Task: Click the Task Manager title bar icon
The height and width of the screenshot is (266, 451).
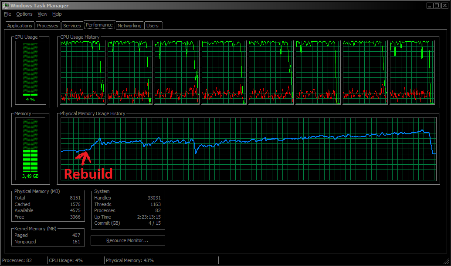Action: point(7,5)
